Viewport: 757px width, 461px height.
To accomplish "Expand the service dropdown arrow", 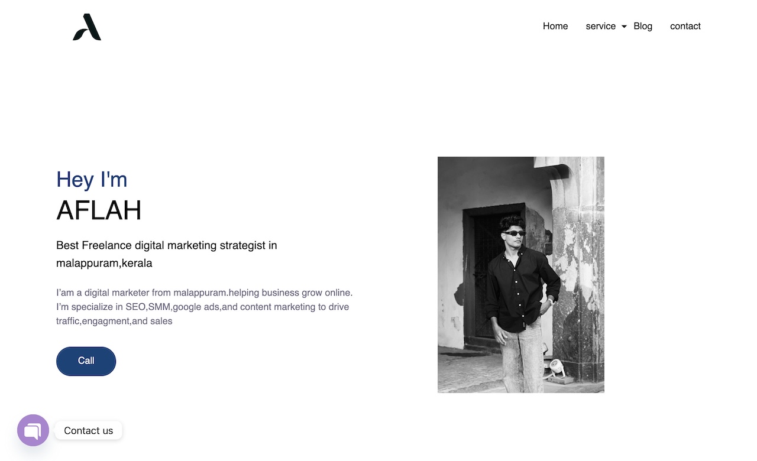I will click(x=624, y=27).
